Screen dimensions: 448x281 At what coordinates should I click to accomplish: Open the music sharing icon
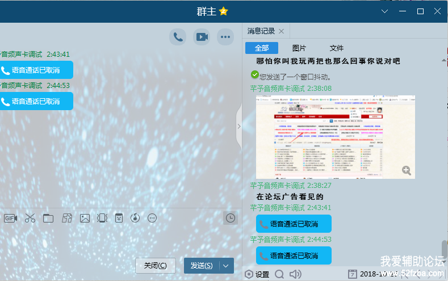(135, 218)
